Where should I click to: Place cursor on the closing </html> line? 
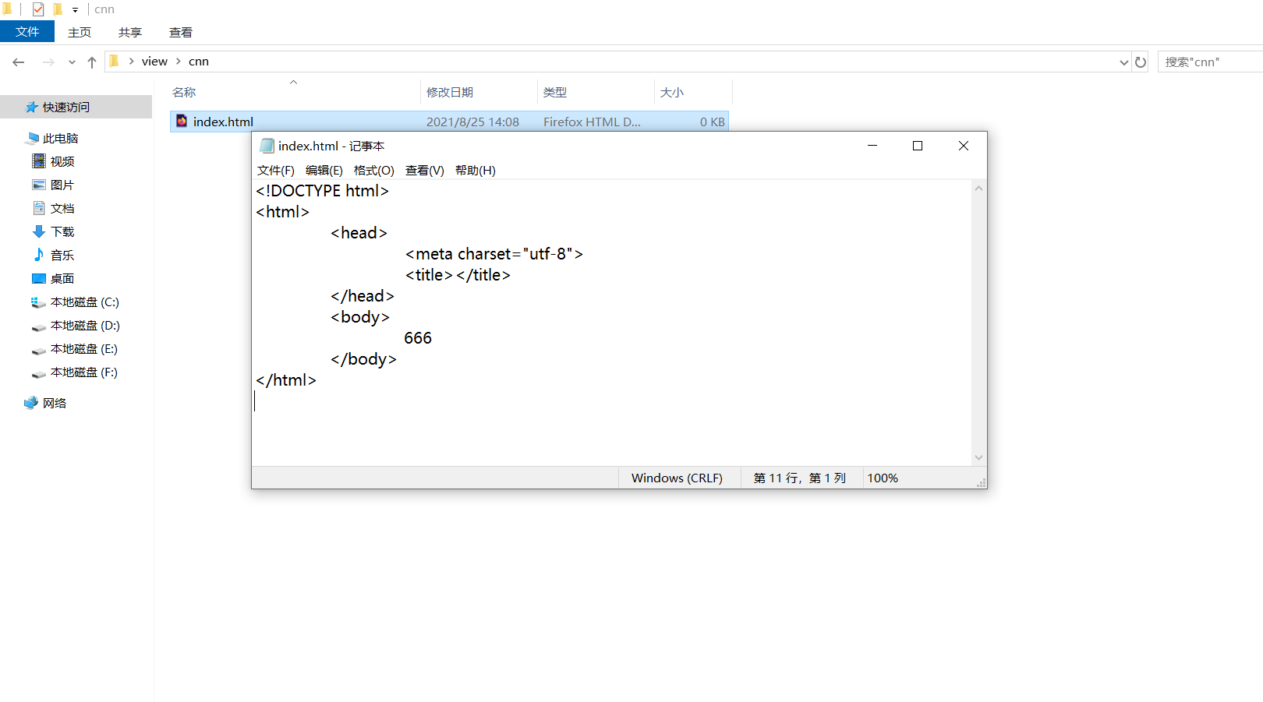[x=286, y=380]
